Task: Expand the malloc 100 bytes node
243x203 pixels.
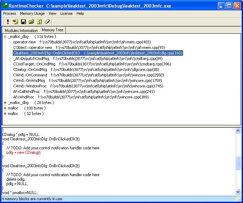Action: pos(5,108)
